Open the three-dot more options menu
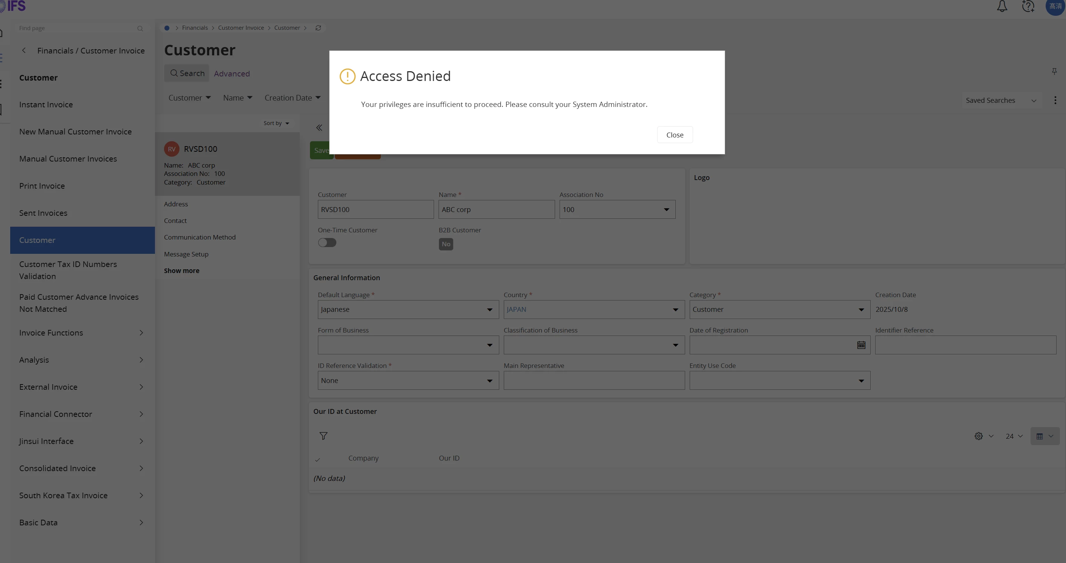Image resolution: width=1066 pixels, height=563 pixels. tap(1055, 101)
